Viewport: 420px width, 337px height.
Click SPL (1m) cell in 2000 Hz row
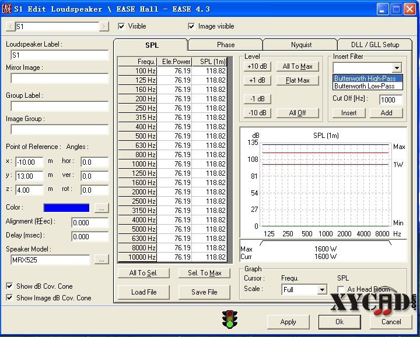coord(209,191)
